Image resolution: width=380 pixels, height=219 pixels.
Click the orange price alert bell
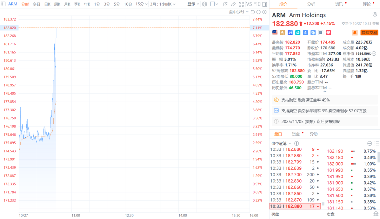[355, 33]
